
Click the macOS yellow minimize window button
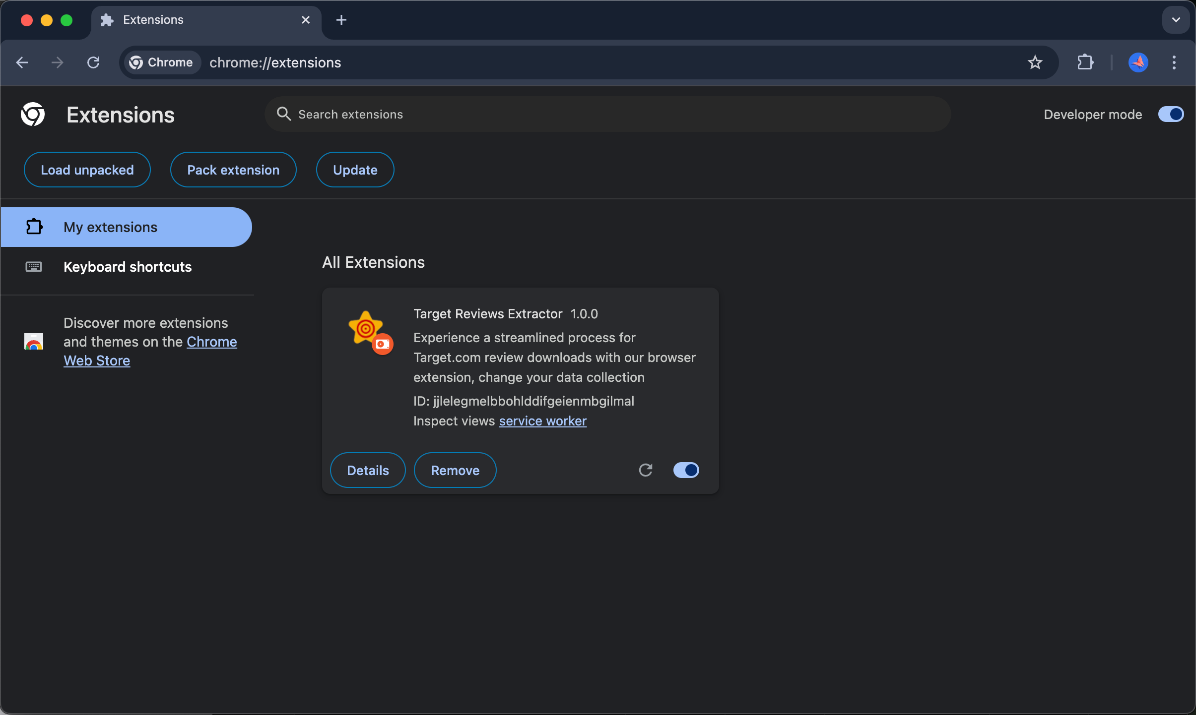tap(47, 20)
